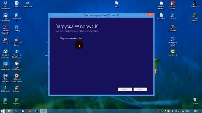Select the Titanfall 2 desktop icon

(x=195, y=4)
